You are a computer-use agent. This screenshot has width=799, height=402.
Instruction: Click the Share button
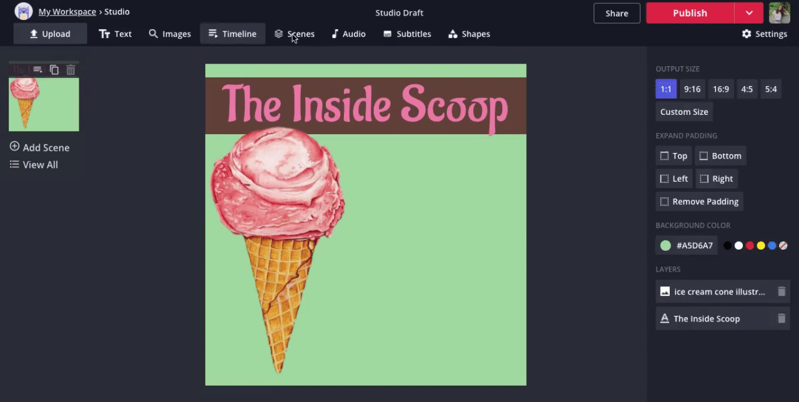click(x=617, y=13)
